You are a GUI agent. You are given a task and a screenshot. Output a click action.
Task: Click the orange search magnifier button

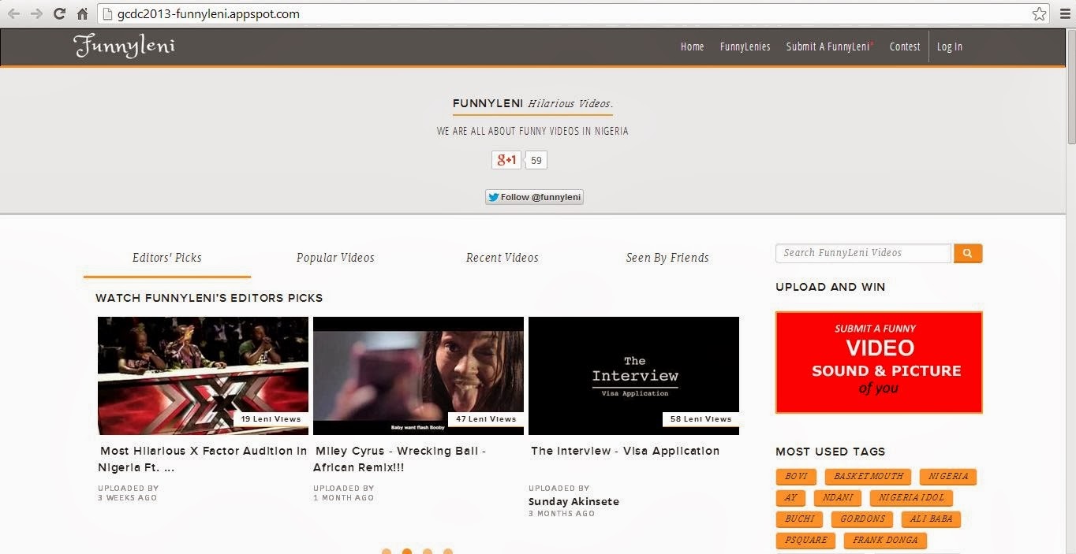tap(968, 253)
